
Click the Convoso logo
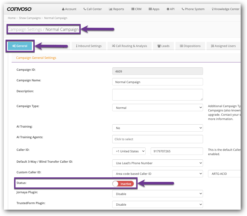point(19,9)
